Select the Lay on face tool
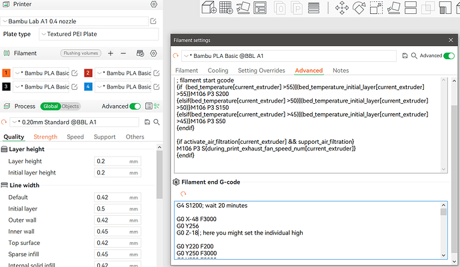The width and height of the screenshot is (460, 267). tap(393, 7)
